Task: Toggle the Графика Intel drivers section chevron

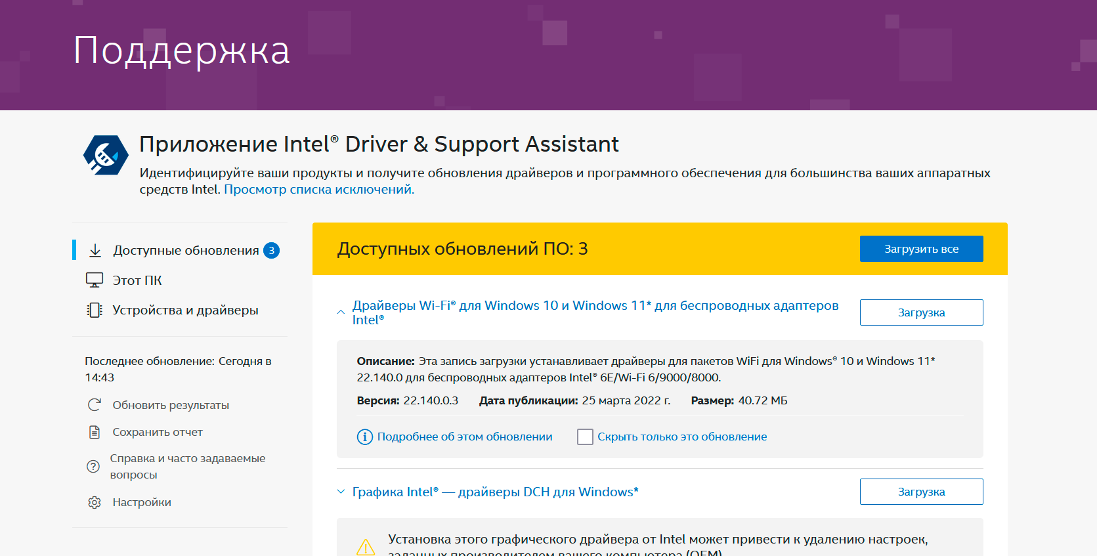Action: pos(341,492)
